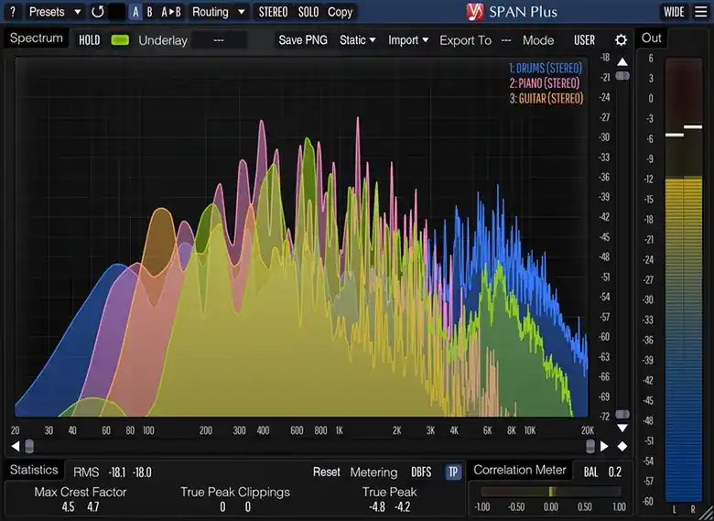Viewport: 714px width, 521px height.
Task: Toggle the WIDE view button
Action: click(x=674, y=12)
